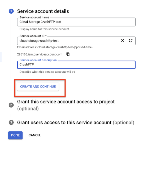The image size is (163, 186).
Task: Expand Grant users access to service account
Action: [x=76, y=123]
